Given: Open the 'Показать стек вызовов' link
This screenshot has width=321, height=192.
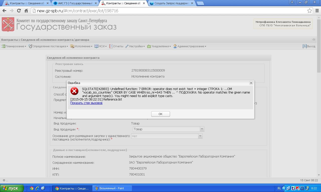Looking at the screenshot, I should point(86,103).
